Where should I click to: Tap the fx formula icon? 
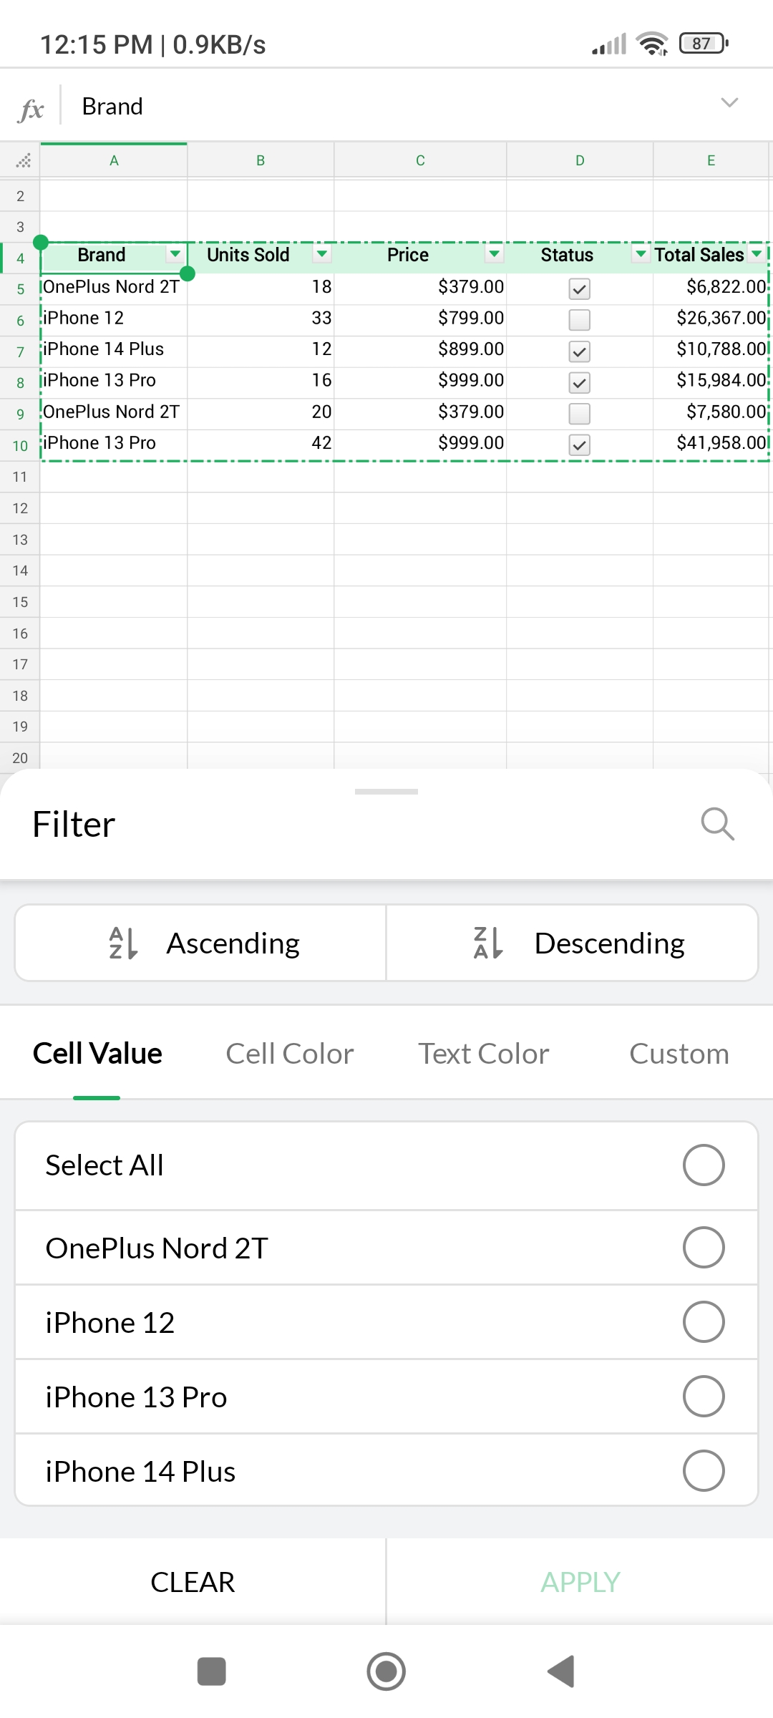pyautogui.click(x=31, y=109)
